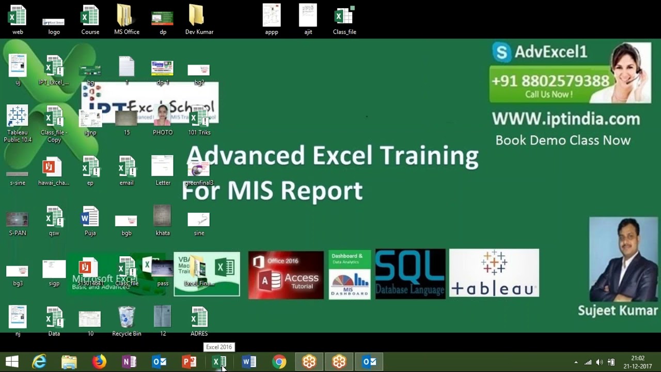Viewport: 661px width, 372px height.
Task: Open Word from the taskbar
Action: click(x=249, y=362)
